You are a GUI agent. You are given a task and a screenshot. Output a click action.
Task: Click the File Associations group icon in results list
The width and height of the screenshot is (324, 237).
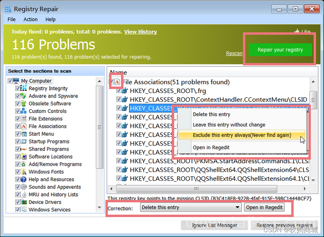point(117,82)
